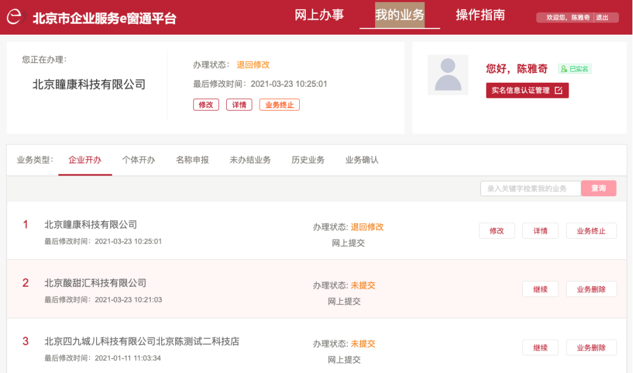Click 北京四九城儿科技有限公司北京陈测试二科技店 entry
This screenshot has width=633, height=373.
tap(142, 341)
